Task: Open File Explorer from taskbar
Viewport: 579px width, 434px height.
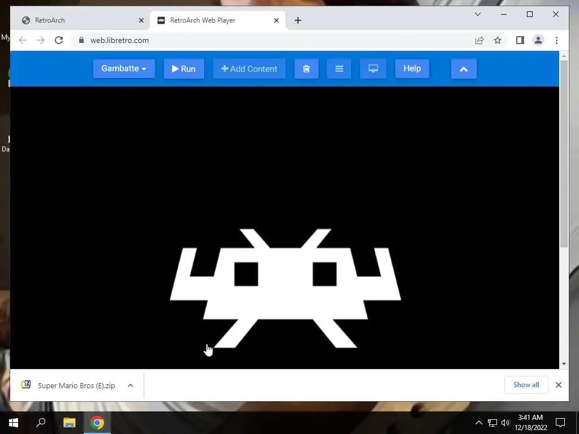Action: click(x=69, y=423)
